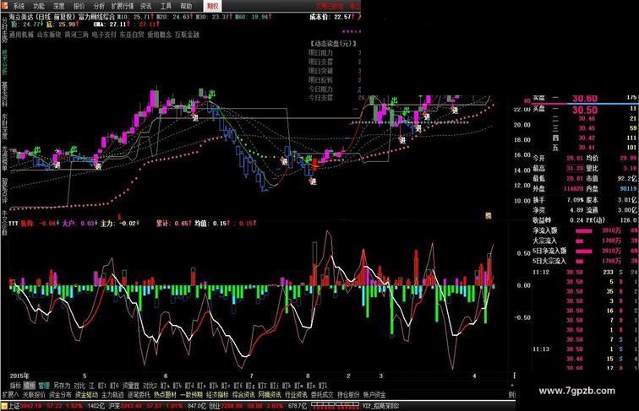Click the orange application logo icon
This screenshot has height=411, width=639.
pyautogui.click(x=3, y=5)
